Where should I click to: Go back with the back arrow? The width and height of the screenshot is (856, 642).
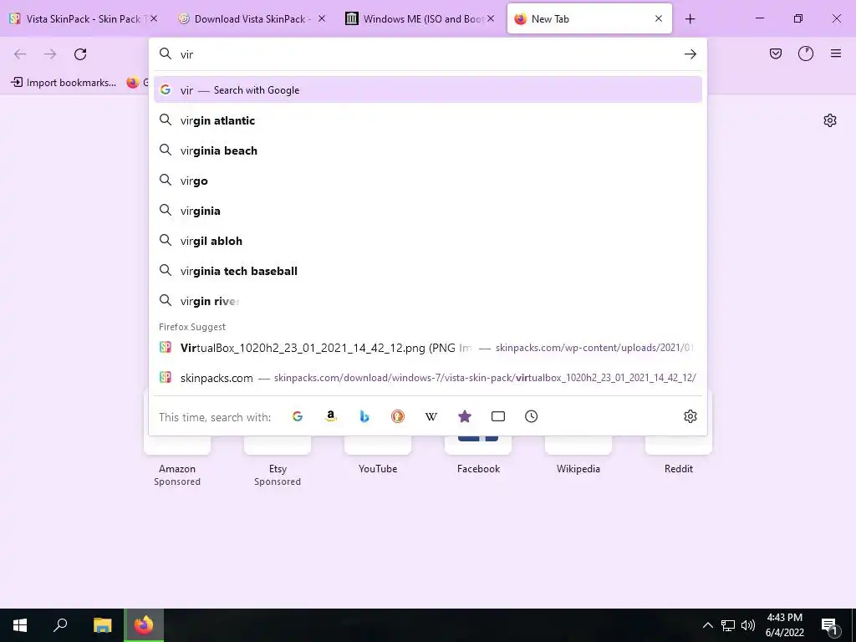(x=20, y=54)
